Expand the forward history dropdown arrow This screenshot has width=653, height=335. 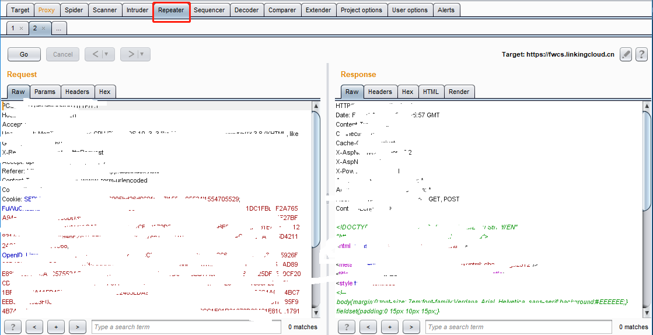142,54
